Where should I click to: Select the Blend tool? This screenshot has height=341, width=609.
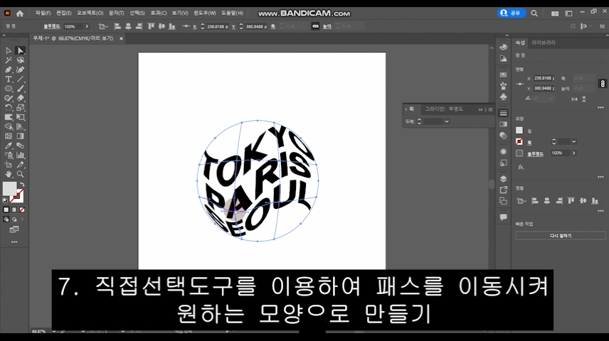pyautogui.click(x=20, y=146)
